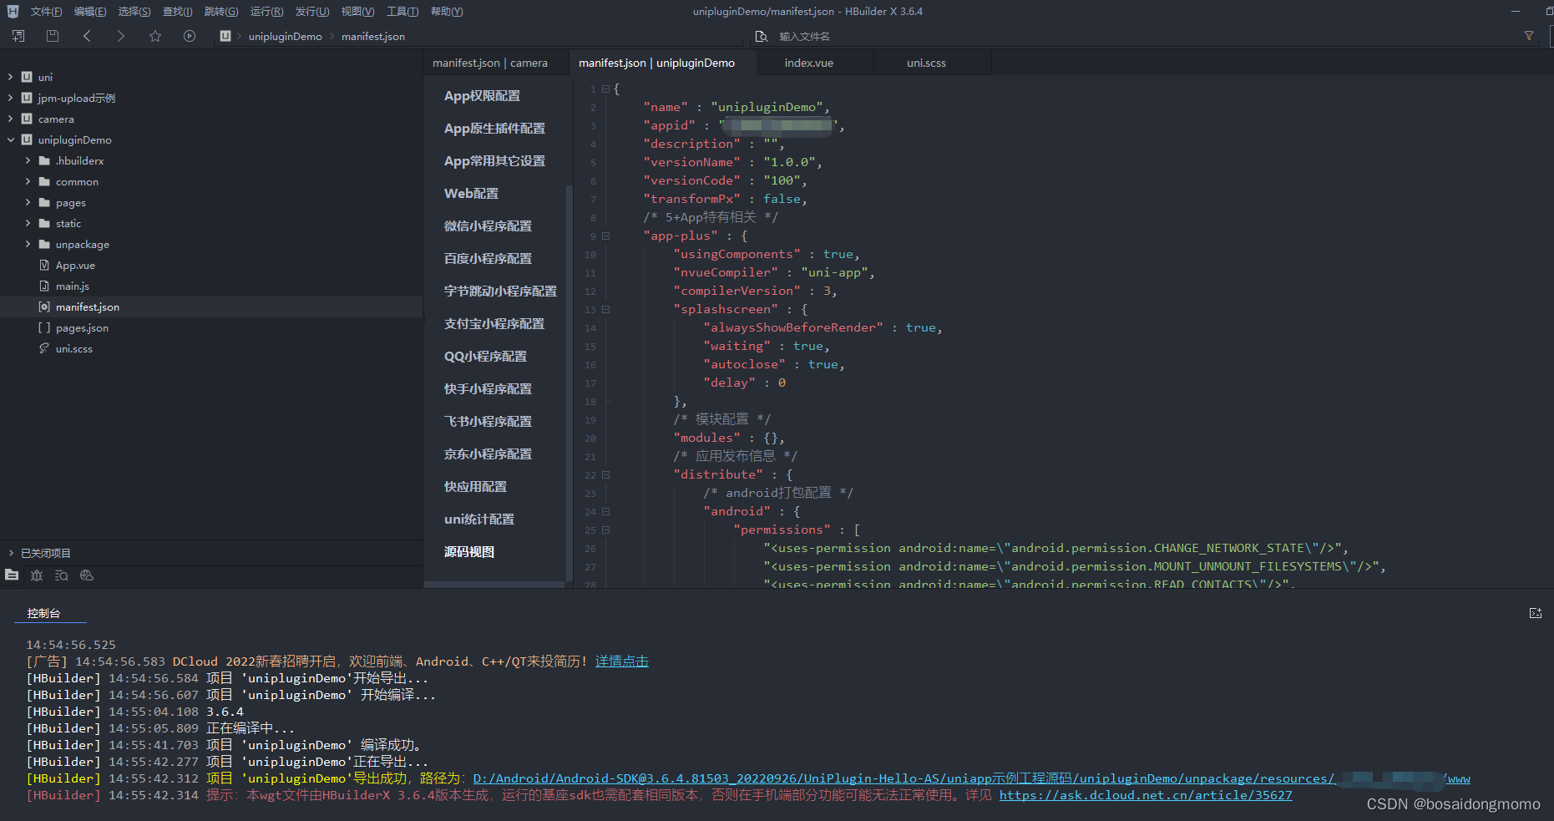This screenshot has height=821, width=1554.
Task: Open the 运行(R) menu
Action: click(x=266, y=12)
